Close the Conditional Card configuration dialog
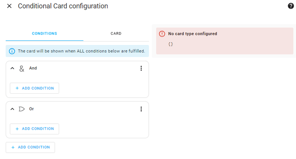Image resolution: width=296 pixels, height=159 pixels. tap(9, 6)
